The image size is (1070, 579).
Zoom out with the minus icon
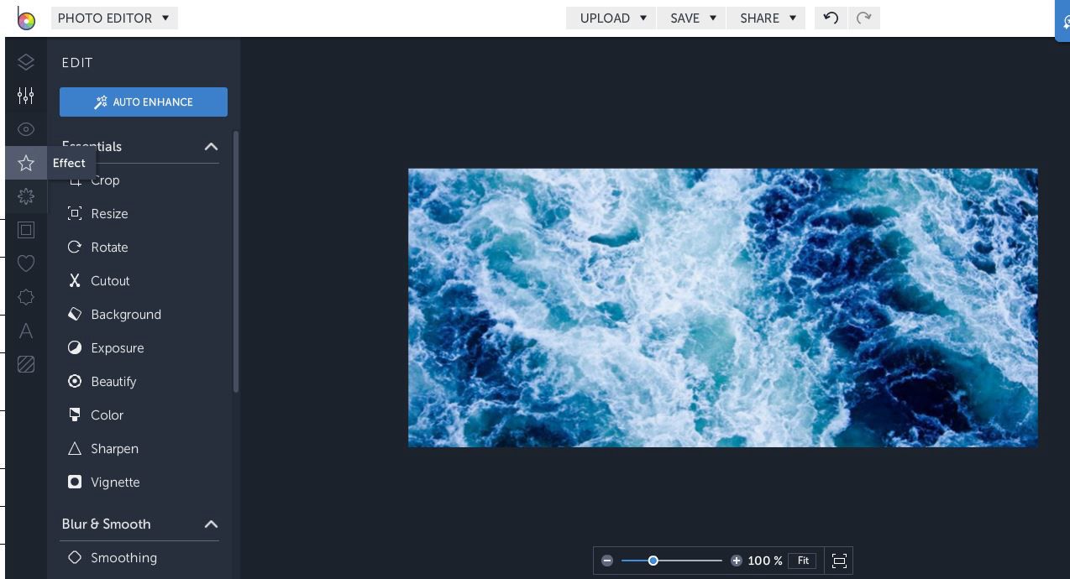point(607,561)
